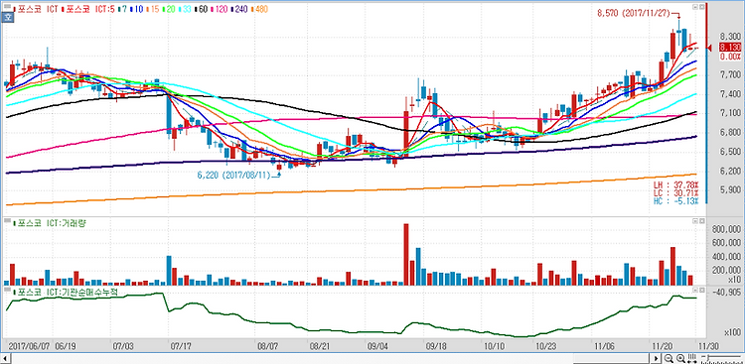The height and width of the screenshot is (364, 745).
Task: Click the LC : 30.71% statistic
Action: click(675, 192)
